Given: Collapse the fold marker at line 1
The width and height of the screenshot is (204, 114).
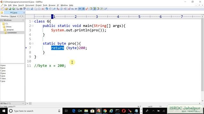Looking at the screenshot, I should (33, 21).
